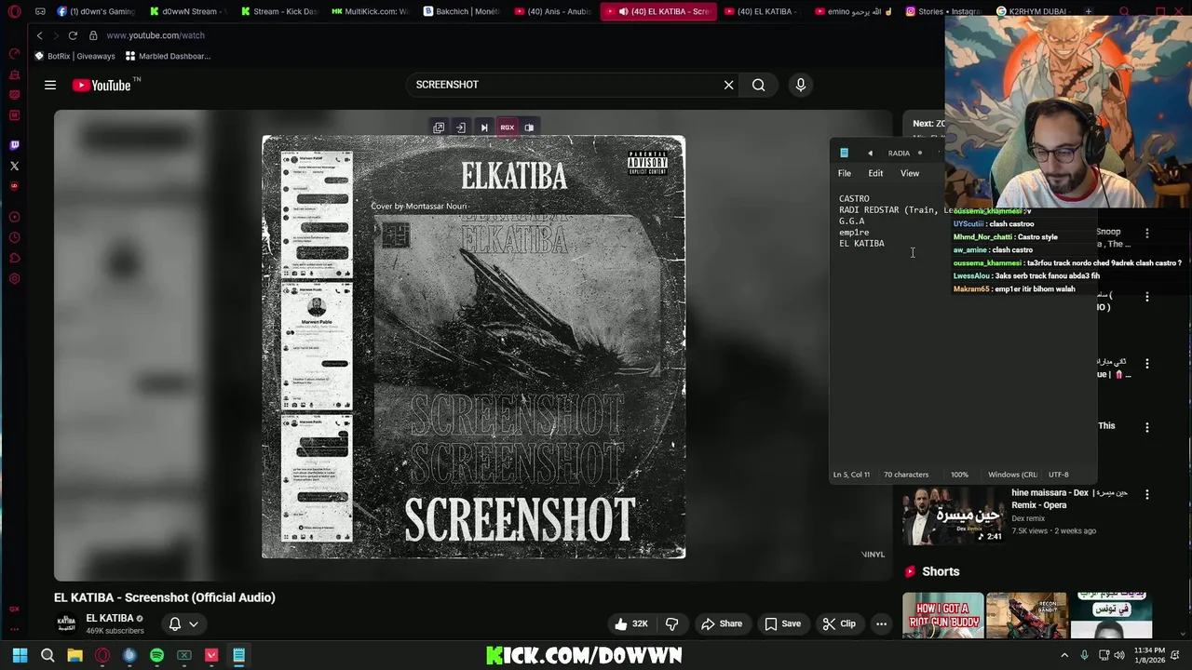Image resolution: width=1192 pixels, height=670 pixels.
Task: Switch to Stream - Kick Dashboard tab
Action: (278, 11)
